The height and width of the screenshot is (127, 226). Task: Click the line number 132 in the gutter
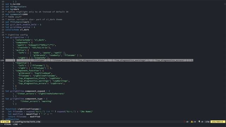(x=2, y=60)
